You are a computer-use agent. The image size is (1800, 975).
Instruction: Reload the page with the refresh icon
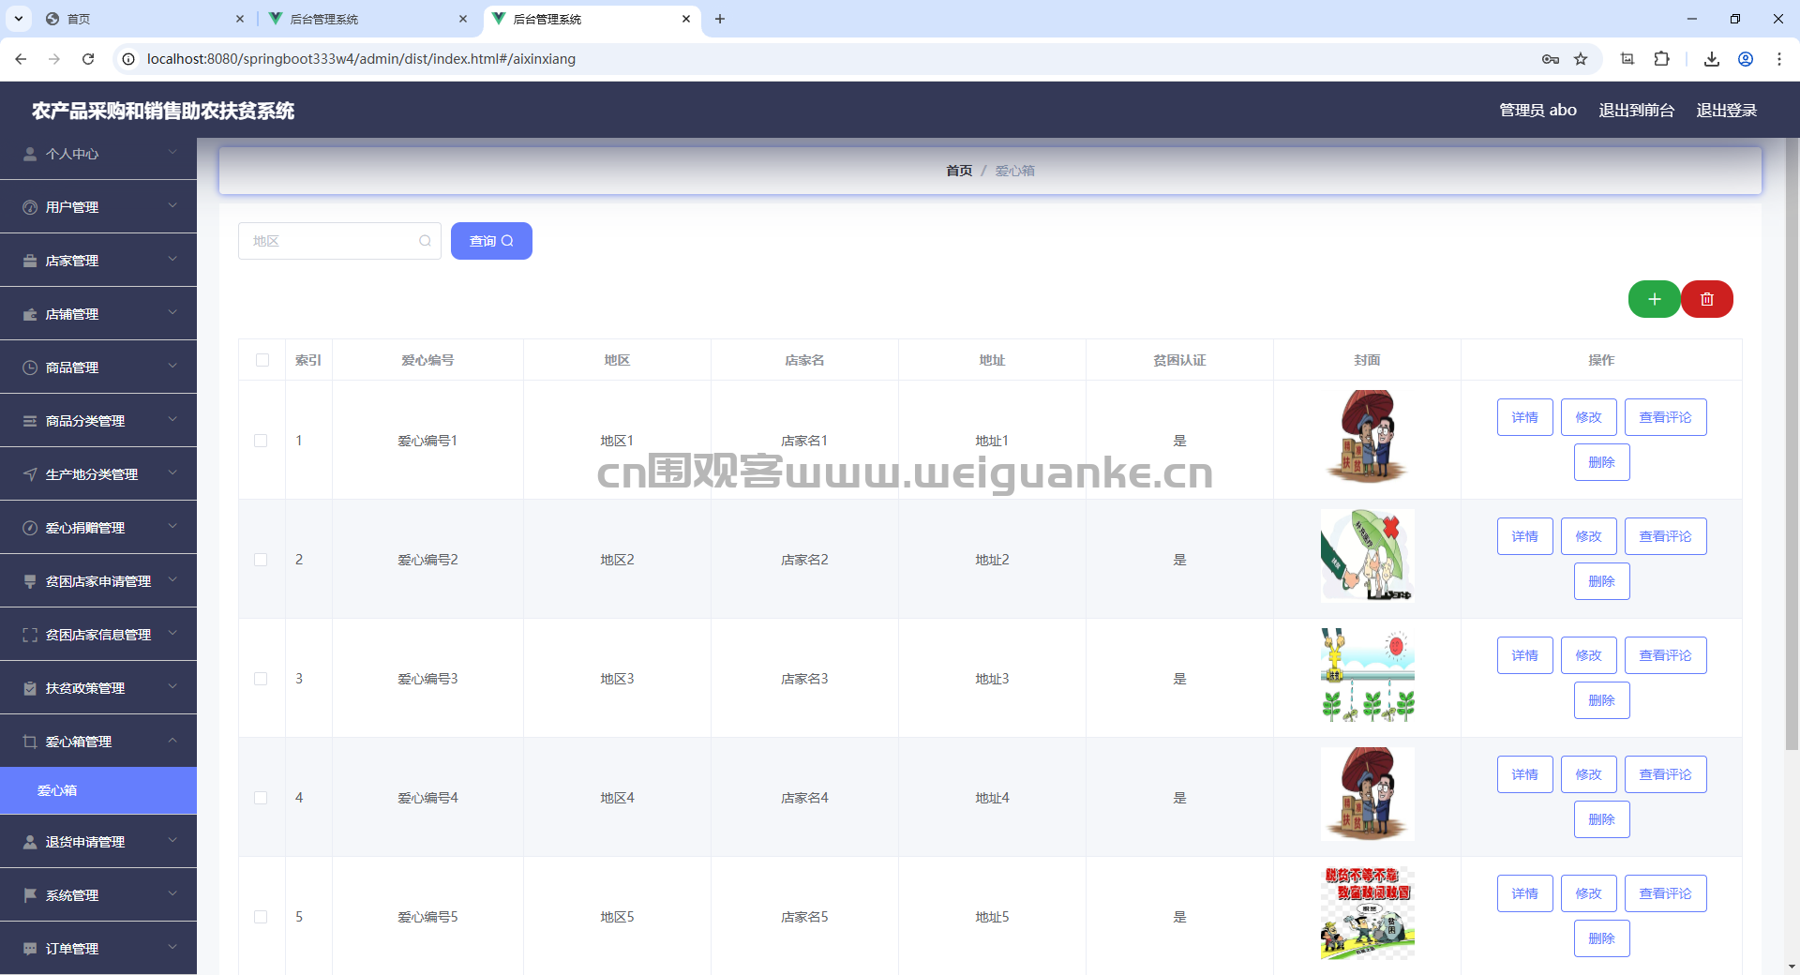tap(88, 58)
